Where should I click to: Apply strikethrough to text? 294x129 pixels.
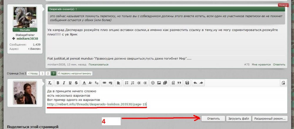[76, 83]
